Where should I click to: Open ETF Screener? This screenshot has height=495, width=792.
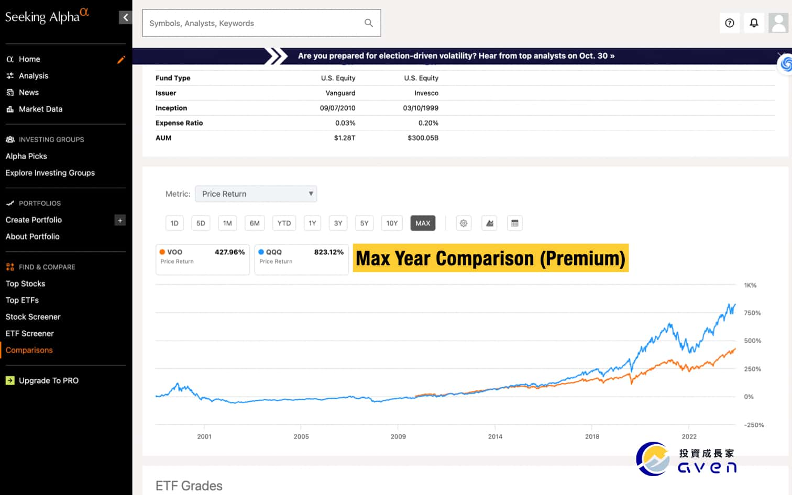[30, 333]
